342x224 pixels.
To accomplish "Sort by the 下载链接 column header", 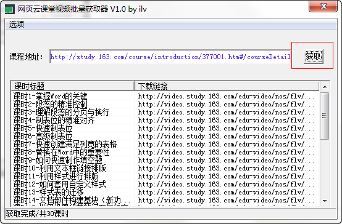I will (x=227, y=86).
